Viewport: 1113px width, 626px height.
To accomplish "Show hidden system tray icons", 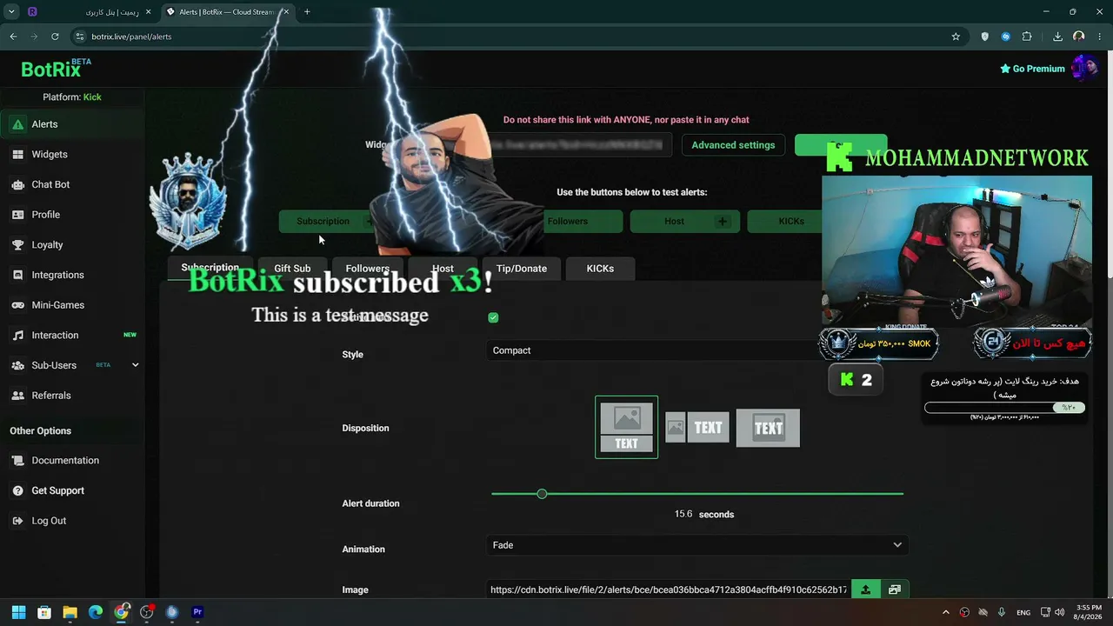I will pyautogui.click(x=946, y=612).
